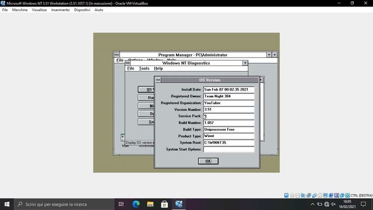Screen dimensions: 373x210
Task: Click the Version Number field
Action: [x=228, y=110]
